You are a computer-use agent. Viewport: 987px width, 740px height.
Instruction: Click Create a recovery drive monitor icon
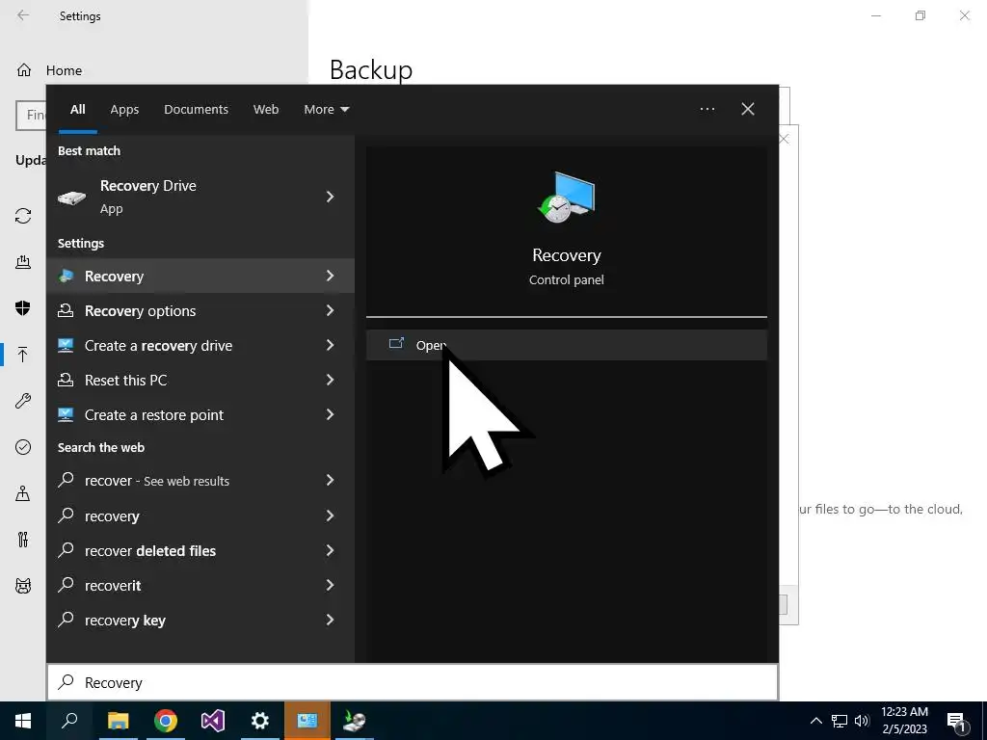pyautogui.click(x=66, y=345)
